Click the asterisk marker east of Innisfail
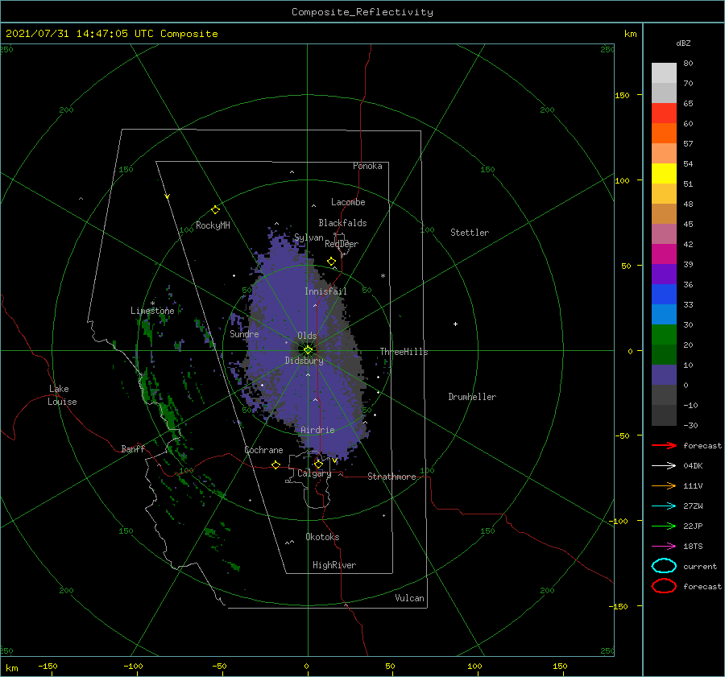Image resolution: width=725 pixels, height=677 pixels. point(383,276)
